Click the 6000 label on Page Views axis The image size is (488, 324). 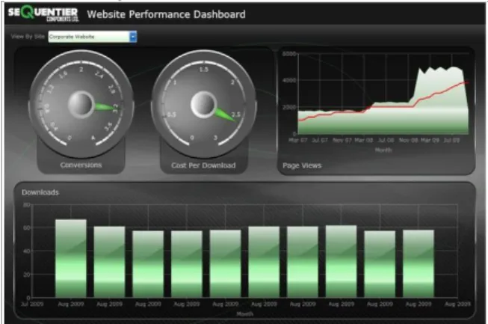tap(289, 54)
